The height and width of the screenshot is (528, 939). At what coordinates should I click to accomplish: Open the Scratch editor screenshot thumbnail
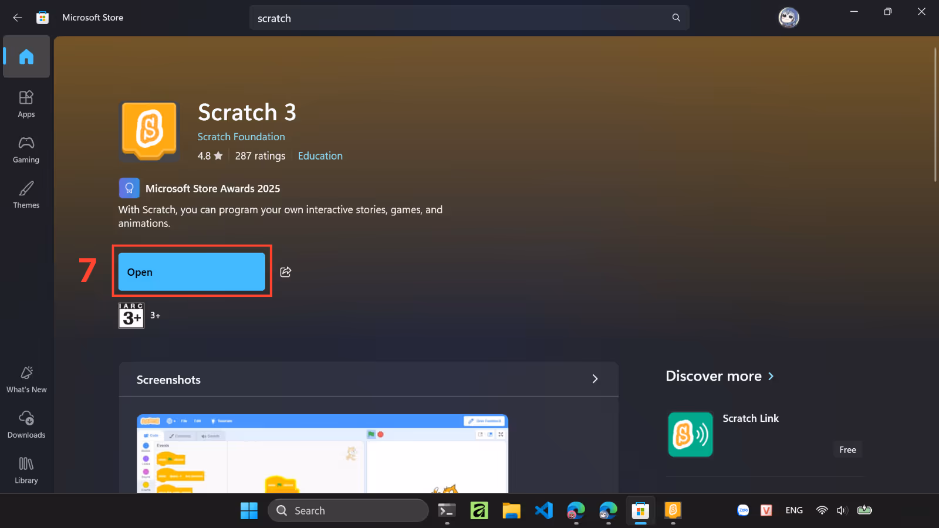322,453
